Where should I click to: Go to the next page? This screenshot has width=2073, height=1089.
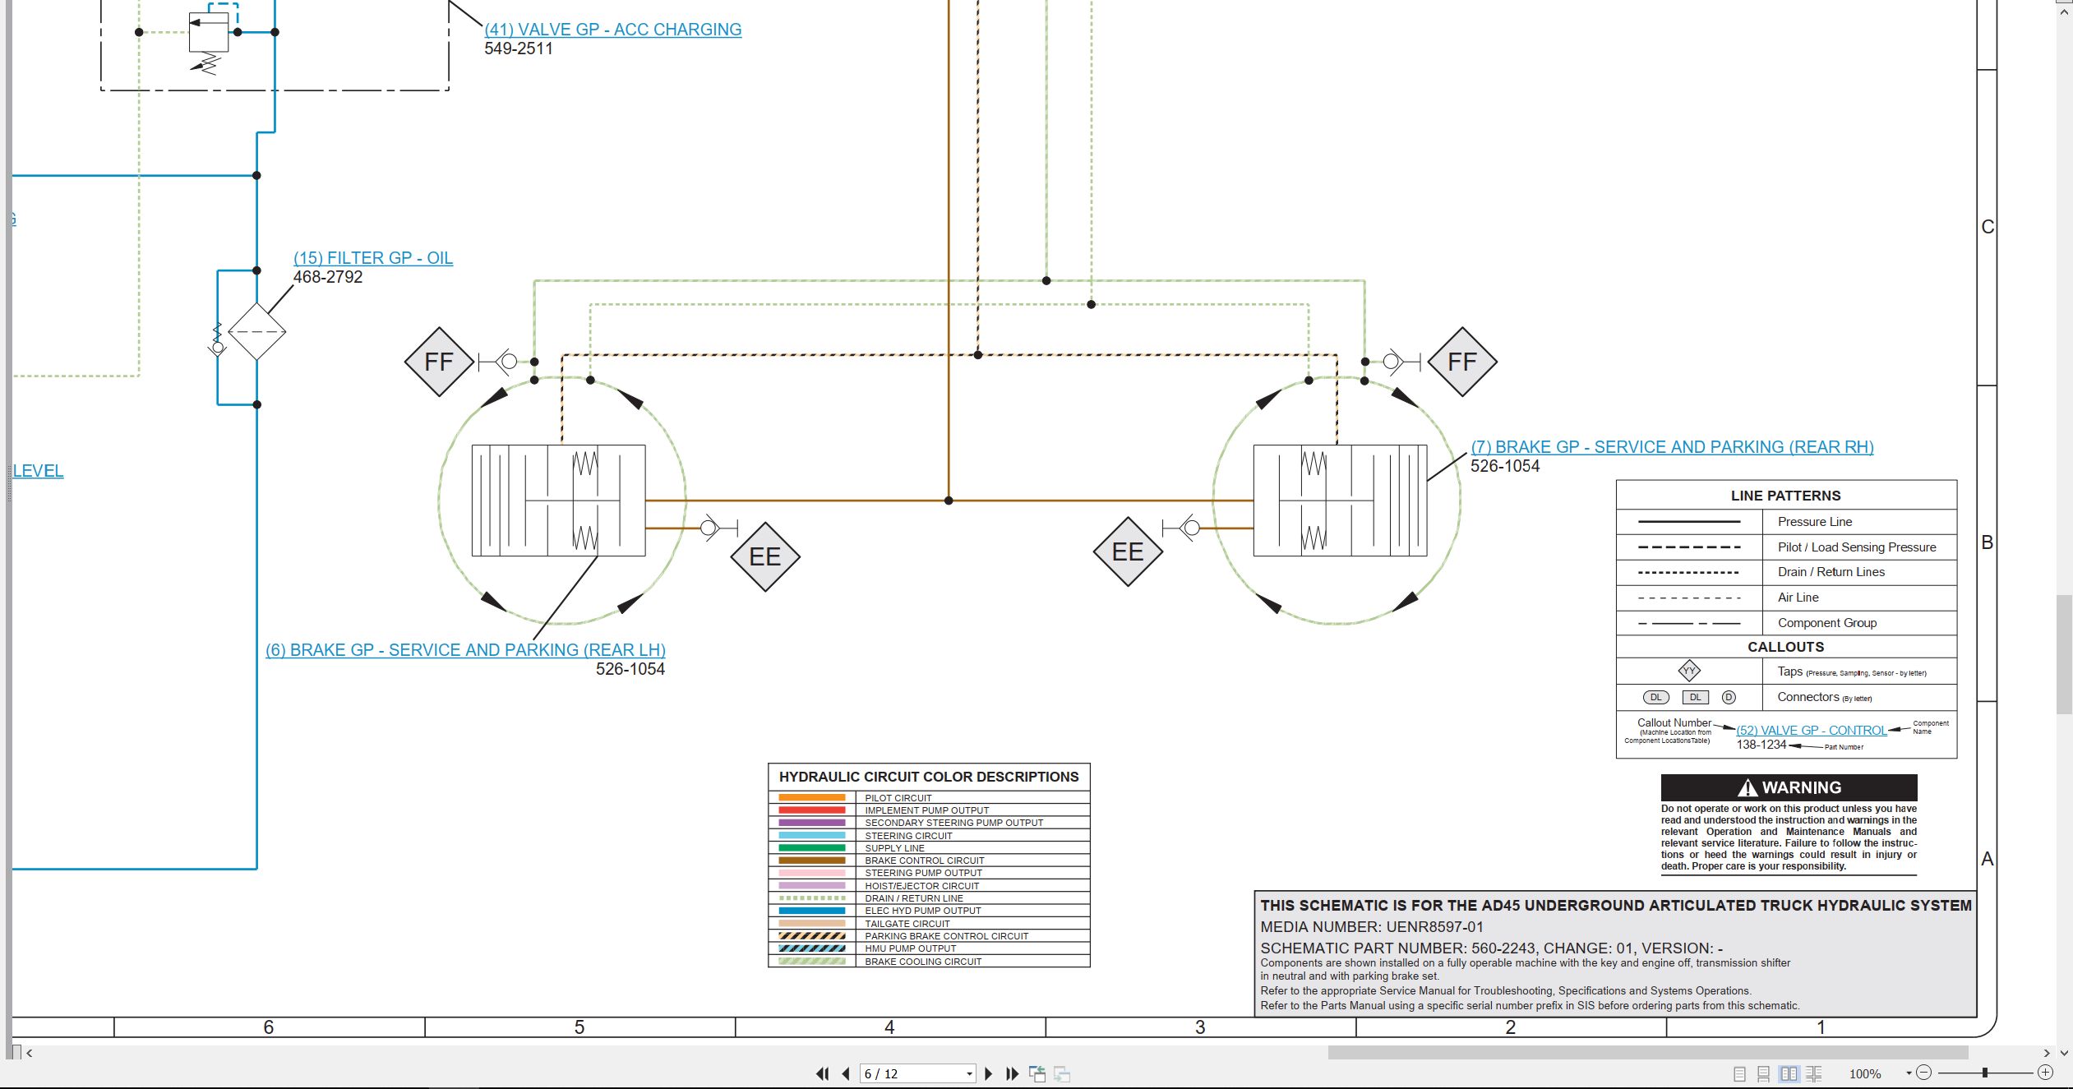(989, 1073)
